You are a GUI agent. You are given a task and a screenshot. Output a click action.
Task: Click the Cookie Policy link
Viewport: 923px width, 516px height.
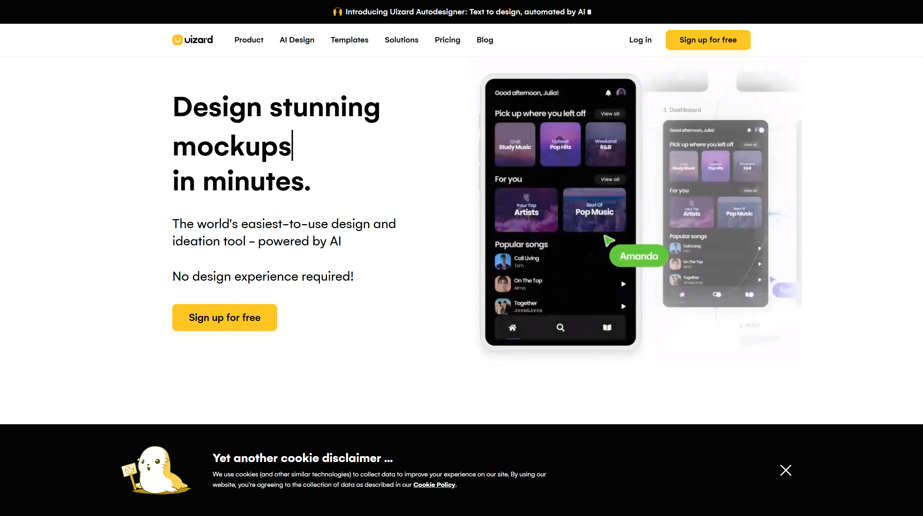(x=434, y=484)
